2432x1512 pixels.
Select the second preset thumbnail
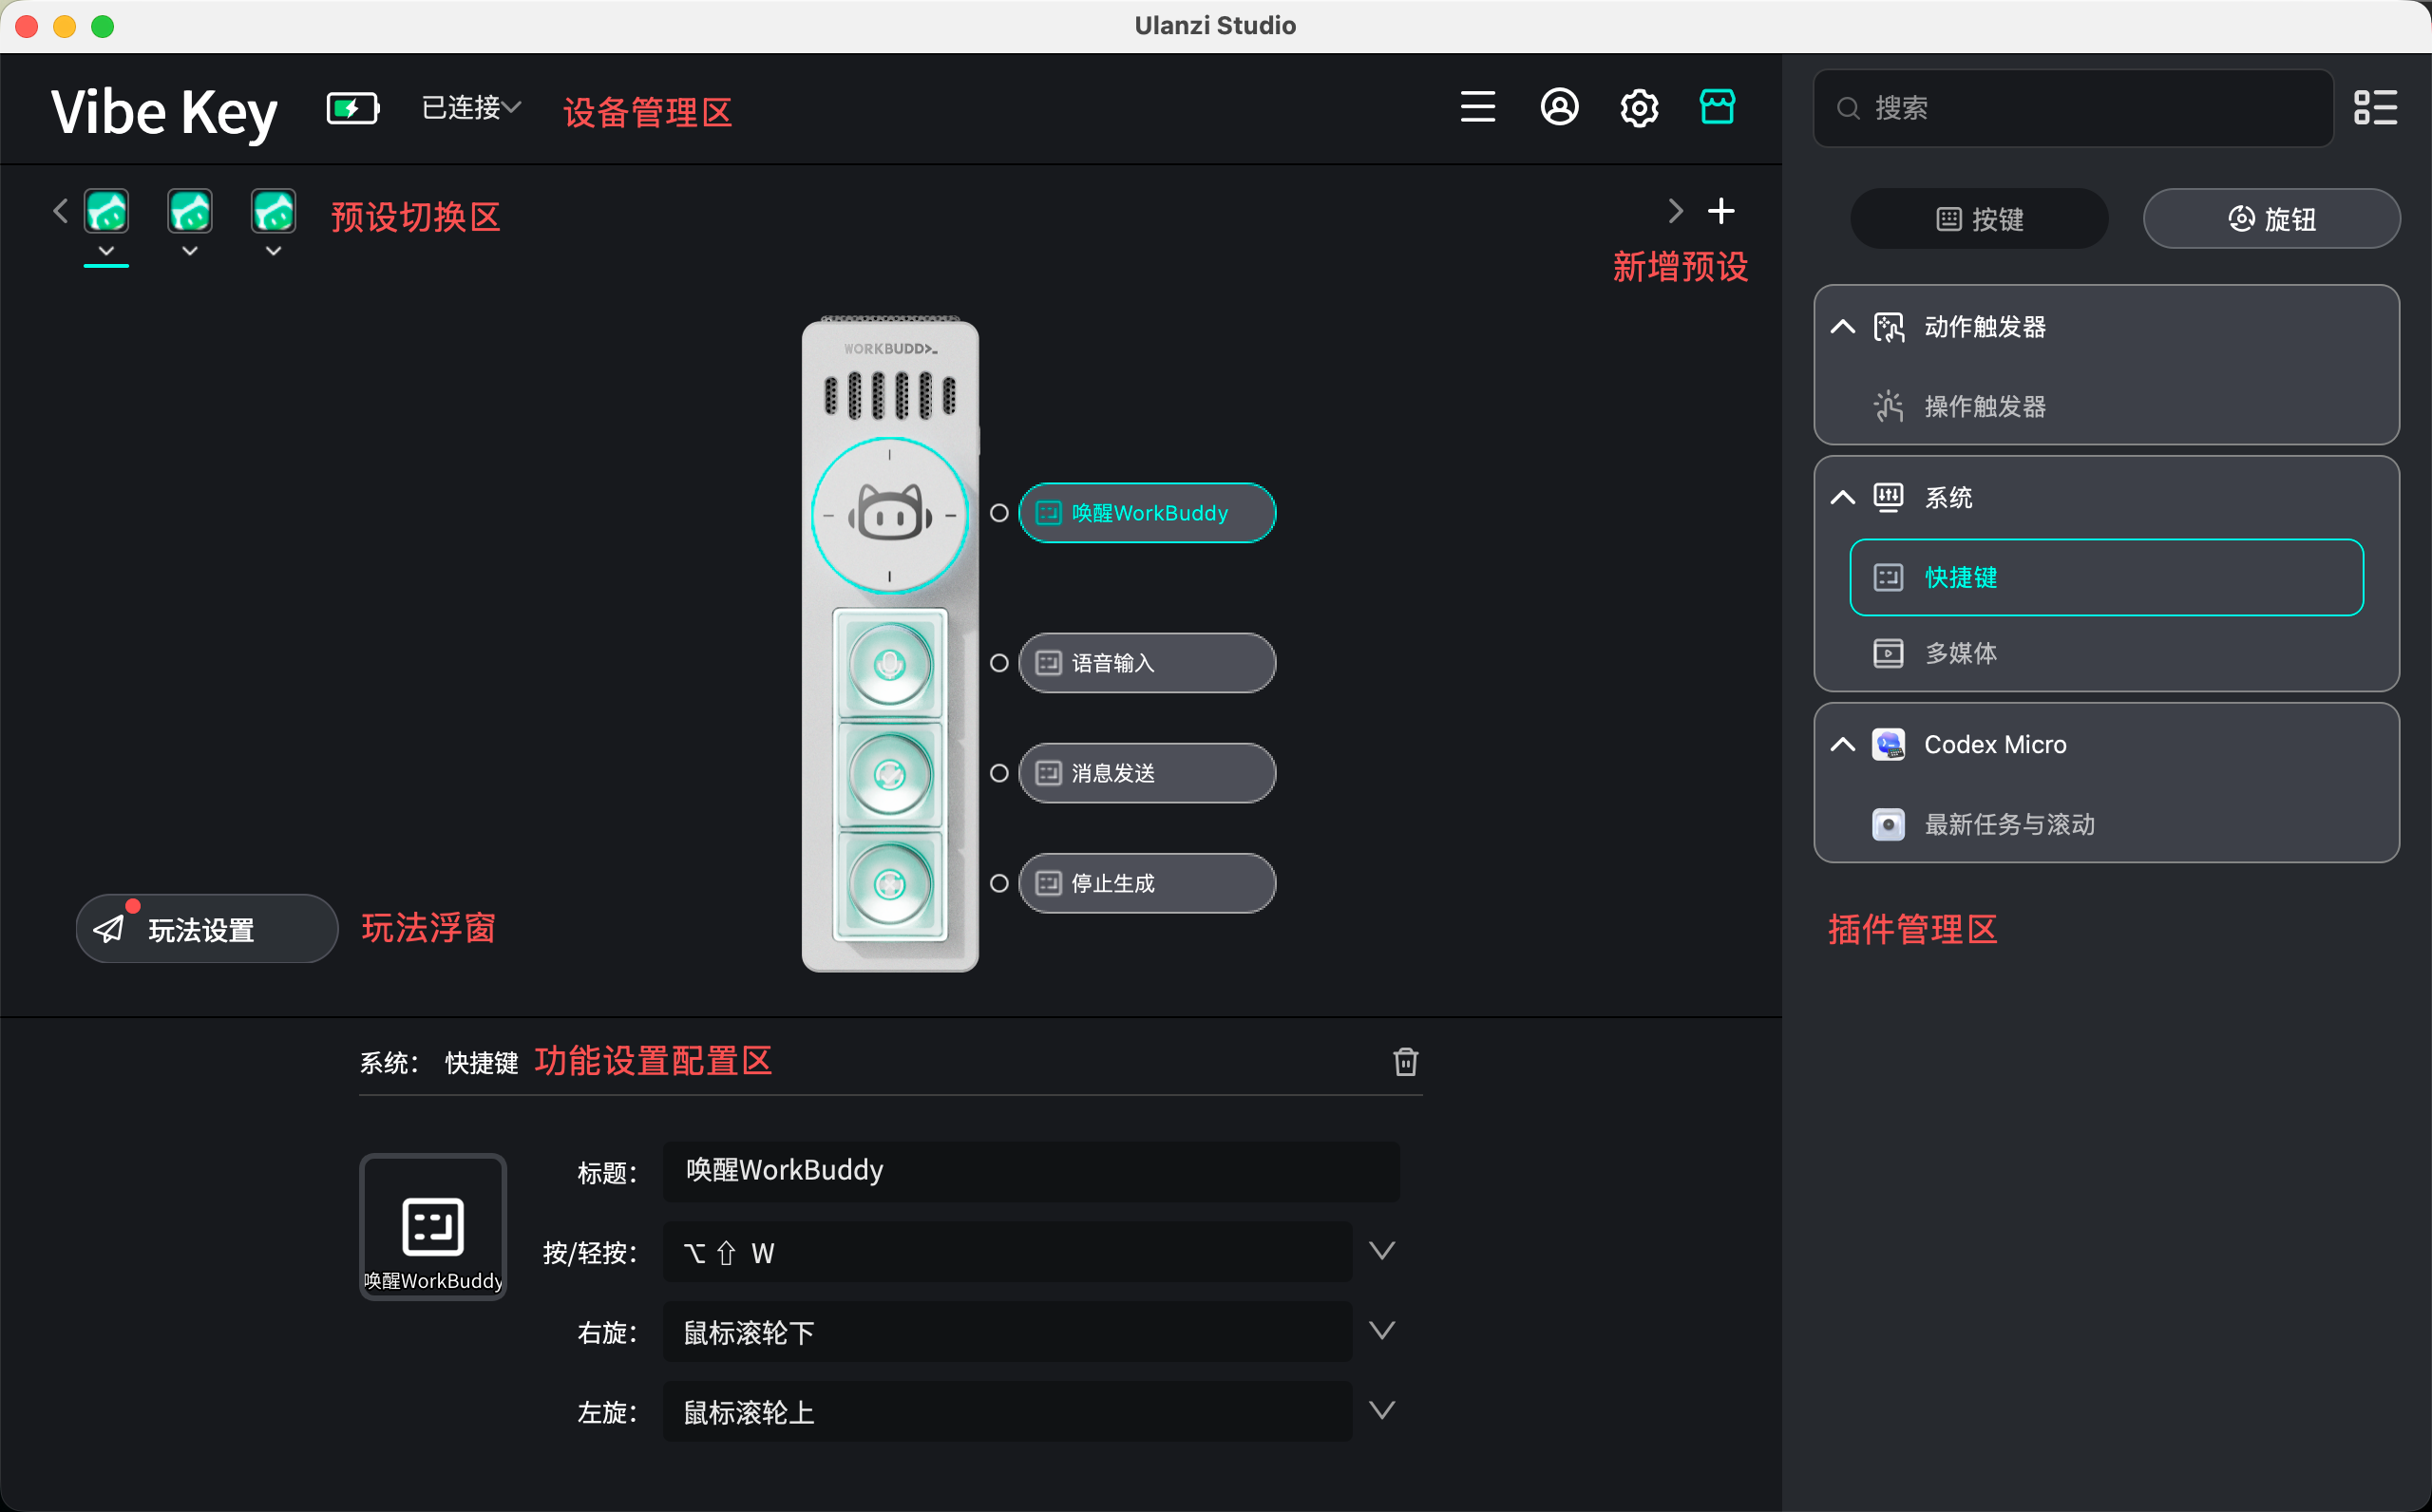pos(190,210)
